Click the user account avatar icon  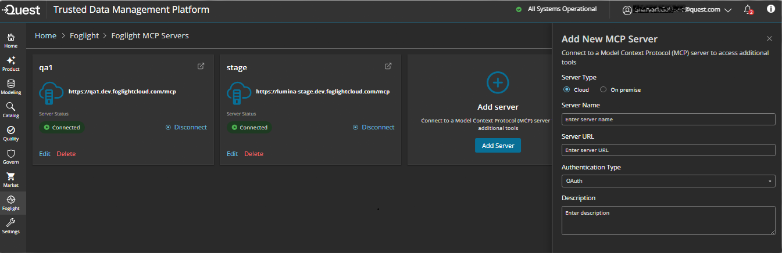point(627,10)
